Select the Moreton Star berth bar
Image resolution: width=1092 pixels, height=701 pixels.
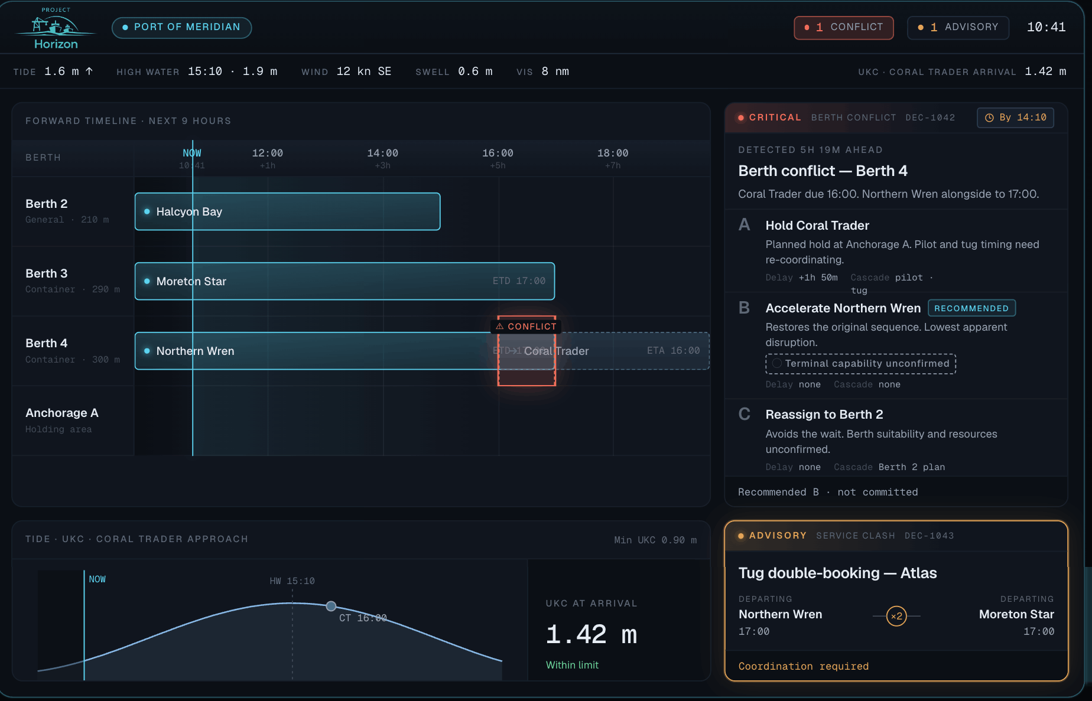[344, 281]
